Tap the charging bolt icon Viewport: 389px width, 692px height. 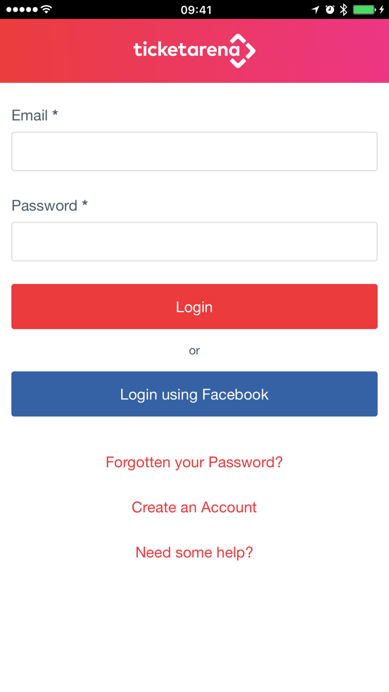382,9
